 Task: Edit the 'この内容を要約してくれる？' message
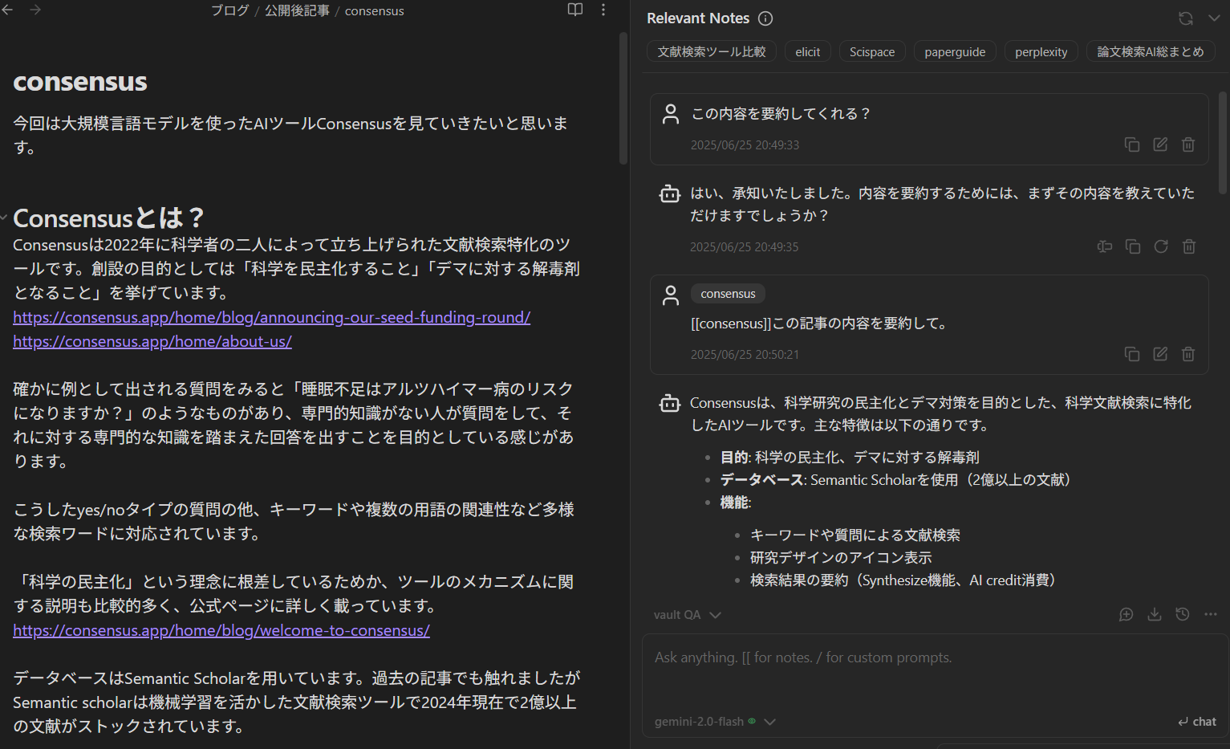click(x=1160, y=145)
